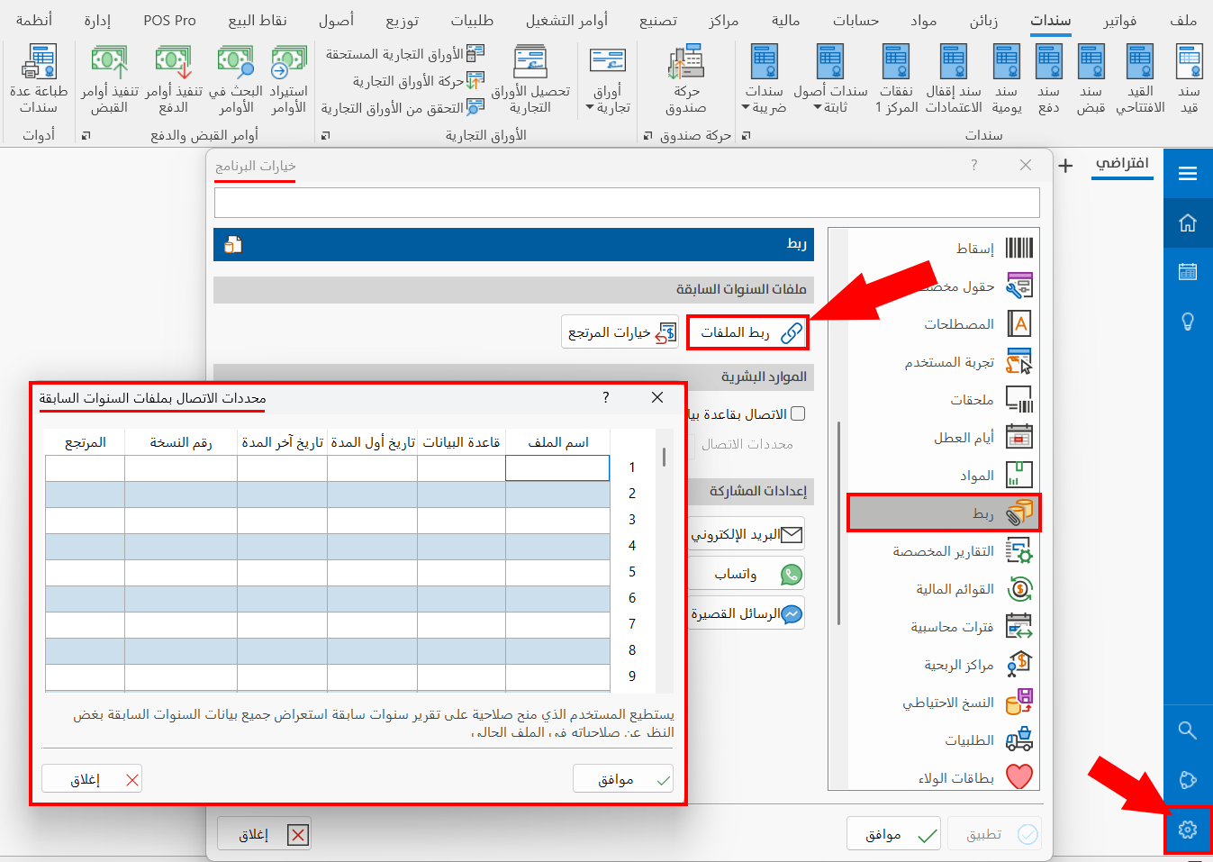Type in the first اسم الملف cell

[557, 467]
